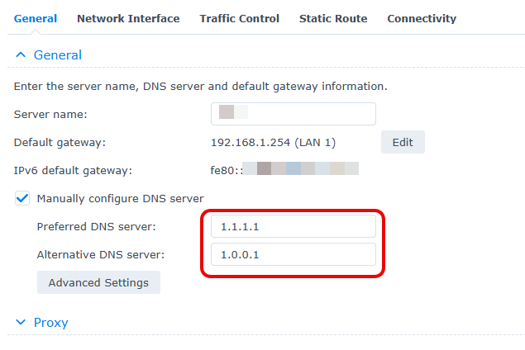
Task: Click the General section heading text
Action: 57,55
